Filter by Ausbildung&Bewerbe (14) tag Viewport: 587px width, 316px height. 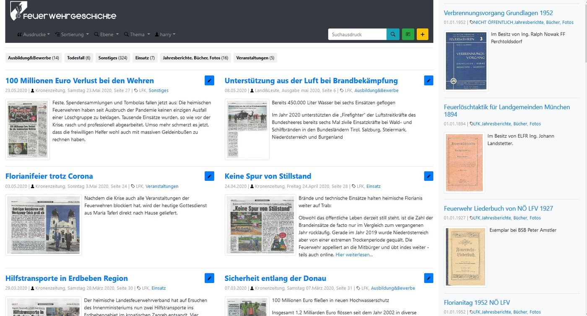click(x=34, y=58)
